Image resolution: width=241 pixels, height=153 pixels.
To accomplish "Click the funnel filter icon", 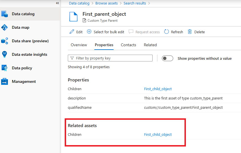I will click(x=72, y=58).
